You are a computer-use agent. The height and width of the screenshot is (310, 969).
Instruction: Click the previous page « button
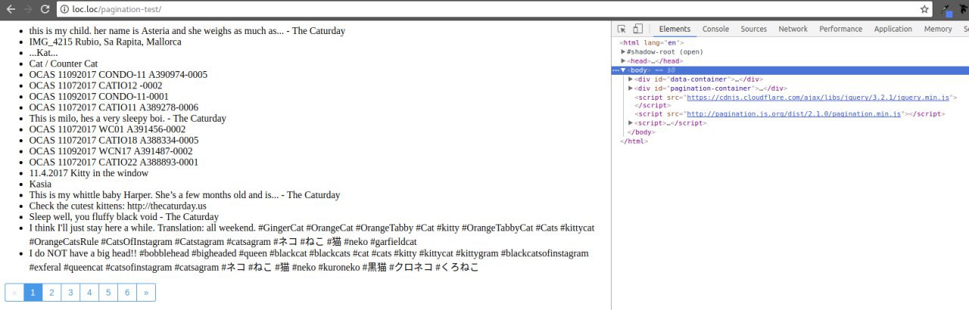click(14, 293)
